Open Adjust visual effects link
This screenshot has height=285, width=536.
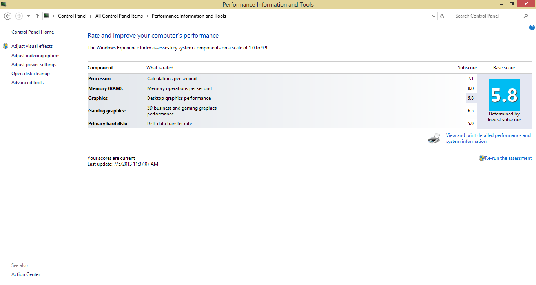point(32,46)
